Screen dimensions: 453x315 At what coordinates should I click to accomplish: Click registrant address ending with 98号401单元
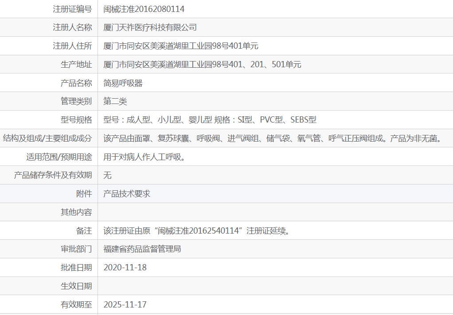[181, 46]
